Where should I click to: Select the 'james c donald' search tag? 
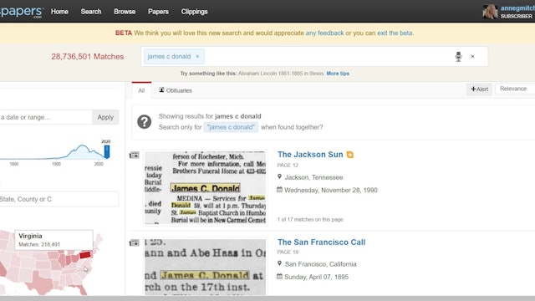[x=169, y=56]
